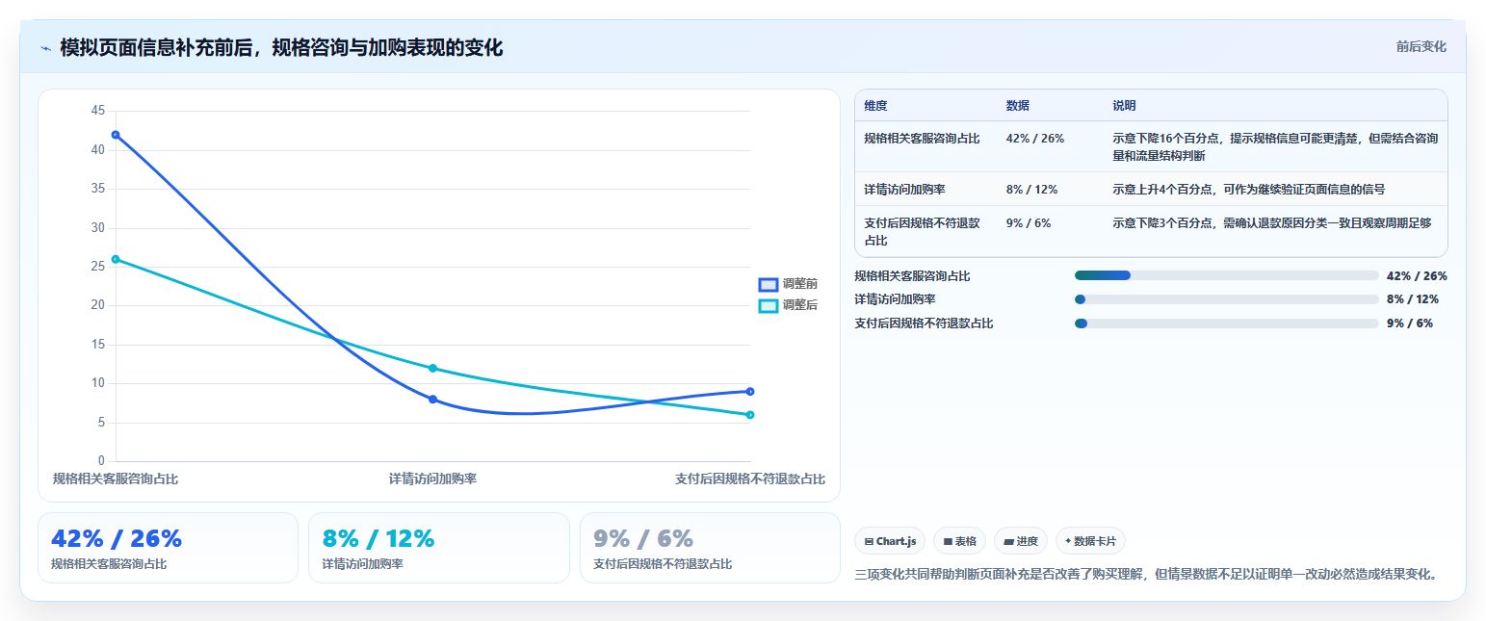Select the 进度 tag
Viewport: 1486px width, 621px height.
1020,541
